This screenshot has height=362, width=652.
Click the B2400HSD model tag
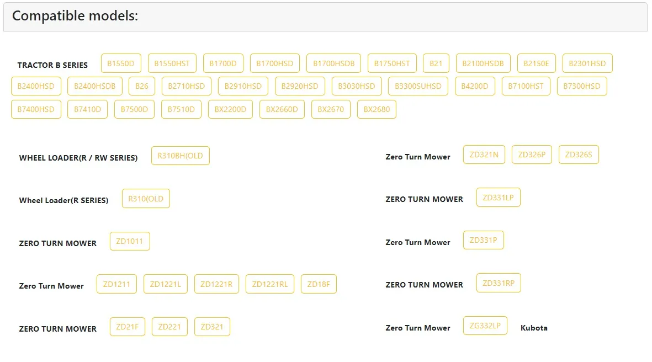pyautogui.click(x=36, y=86)
